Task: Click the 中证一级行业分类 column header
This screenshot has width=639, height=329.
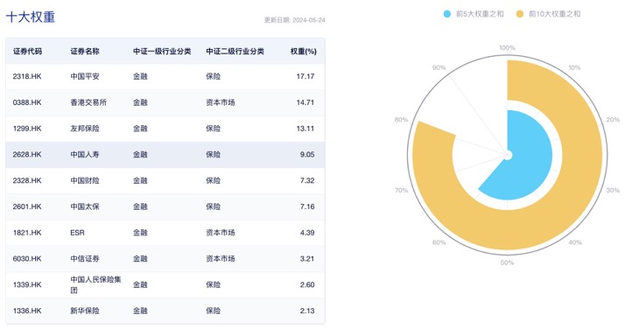Action: (162, 52)
